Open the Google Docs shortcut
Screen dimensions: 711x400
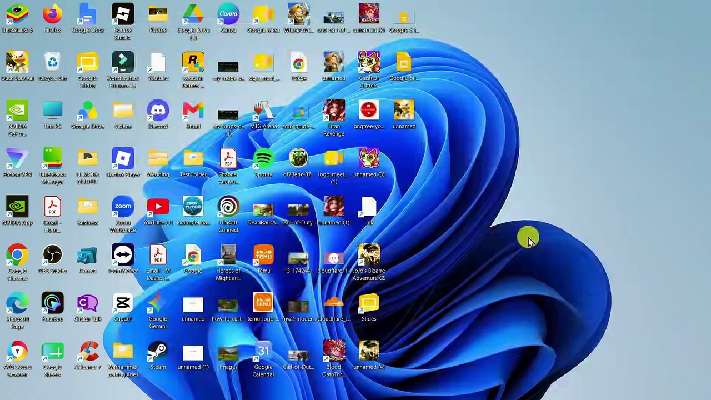pos(88,14)
